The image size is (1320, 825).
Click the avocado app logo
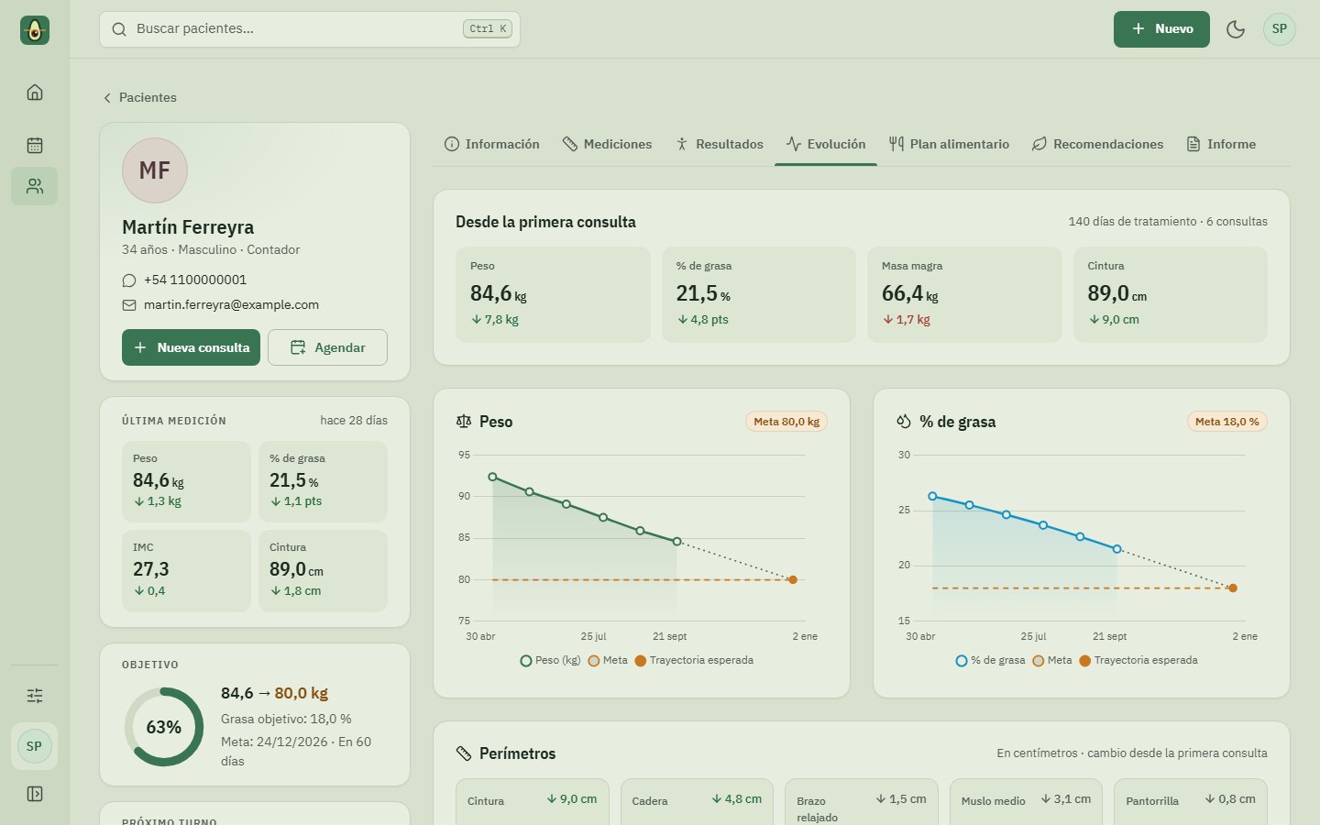click(35, 30)
